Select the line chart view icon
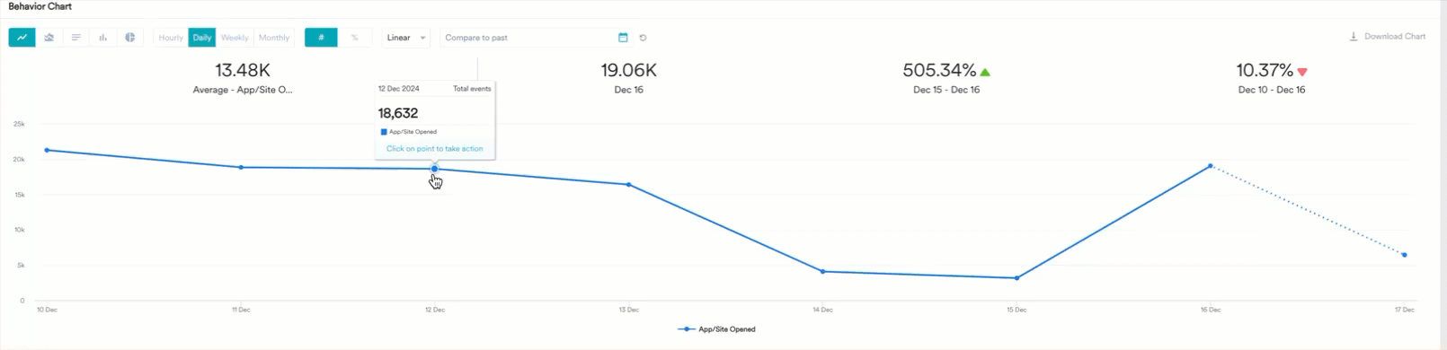1447x350 pixels. click(22, 38)
